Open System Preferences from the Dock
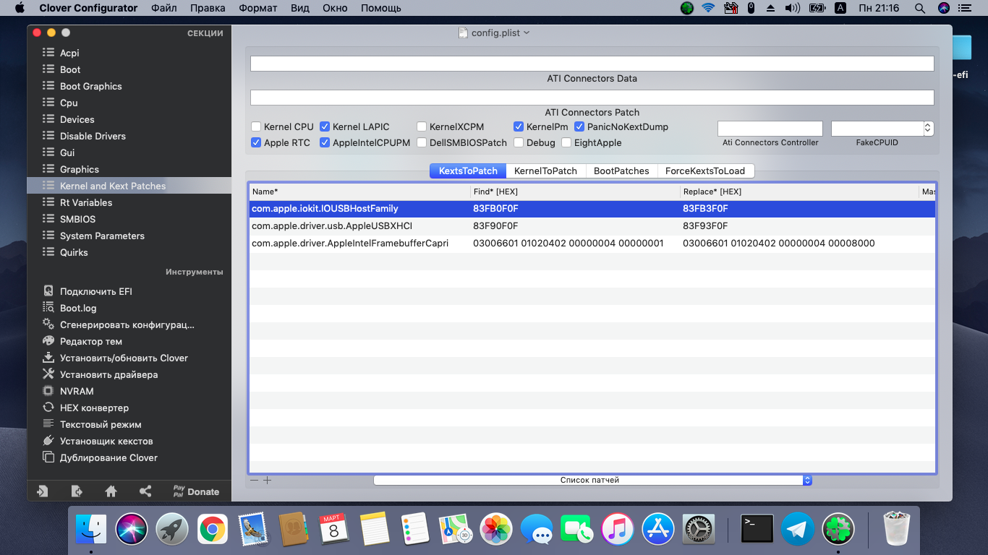The height and width of the screenshot is (555, 988). point(699,529)
